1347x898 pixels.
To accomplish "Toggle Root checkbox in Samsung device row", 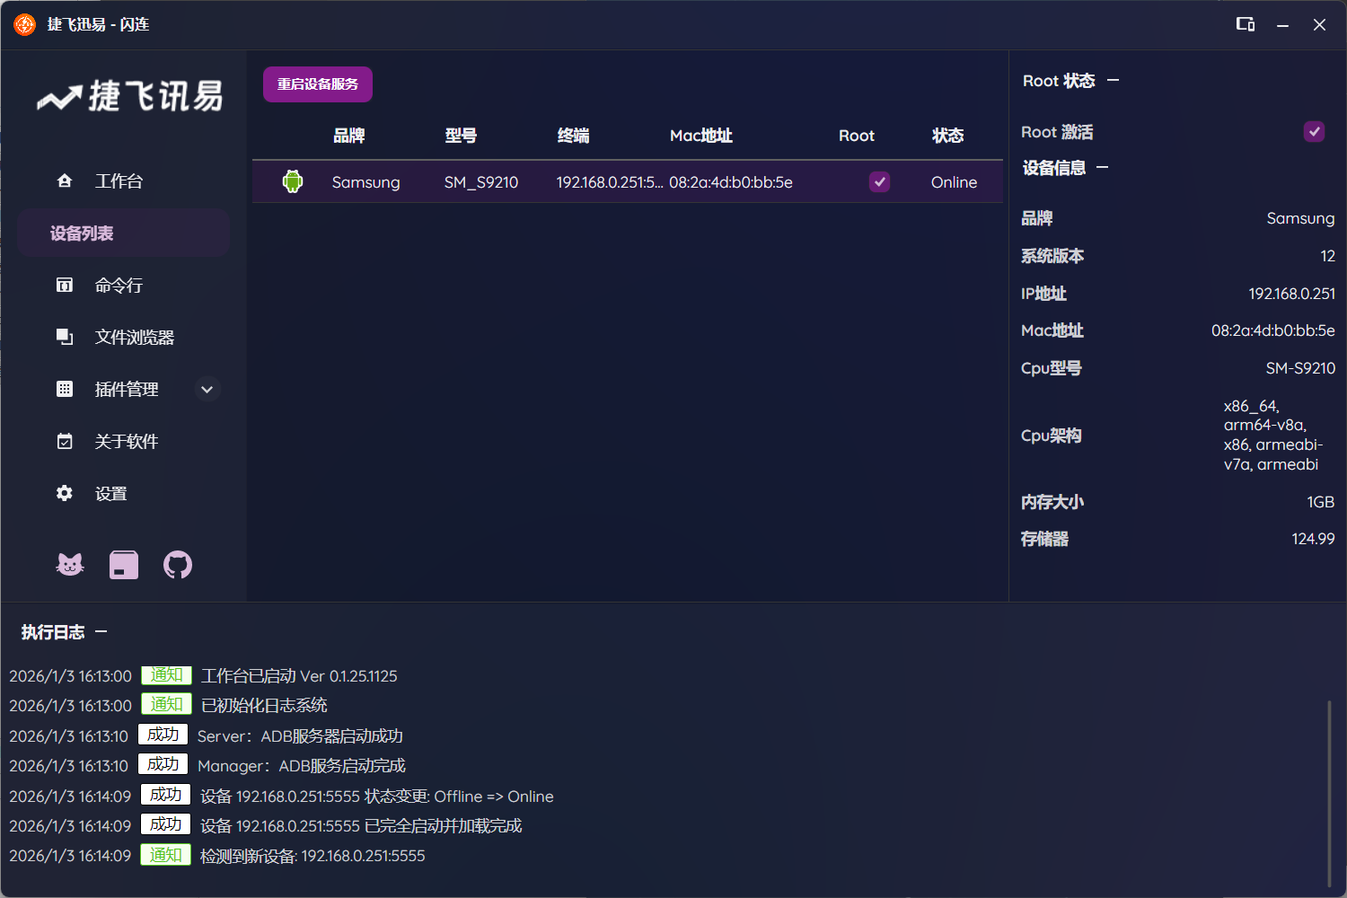I will pyautogui.click(x=879, y=182).
